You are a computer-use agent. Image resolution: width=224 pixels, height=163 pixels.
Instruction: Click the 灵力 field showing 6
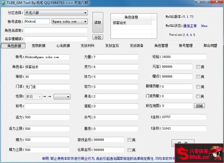[x=116, y=67]
